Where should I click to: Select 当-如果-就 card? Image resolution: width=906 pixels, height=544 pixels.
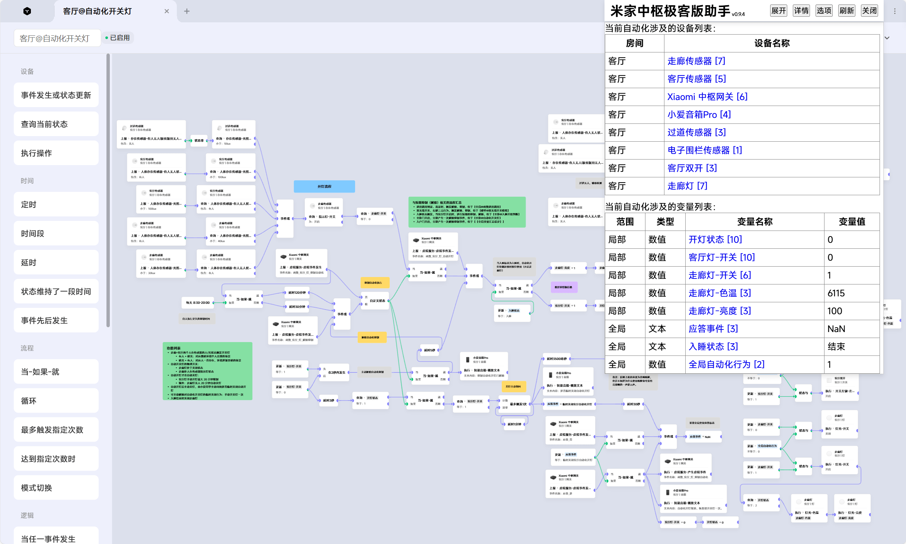pyautogui.click(x=56, y=372)
